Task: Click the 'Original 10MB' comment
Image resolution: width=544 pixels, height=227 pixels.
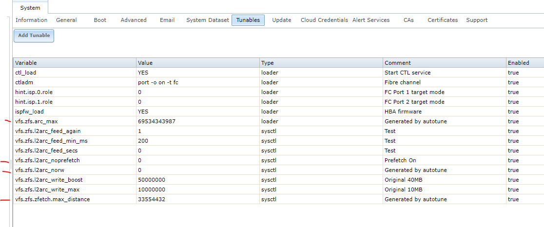Action: coord(404,189)
